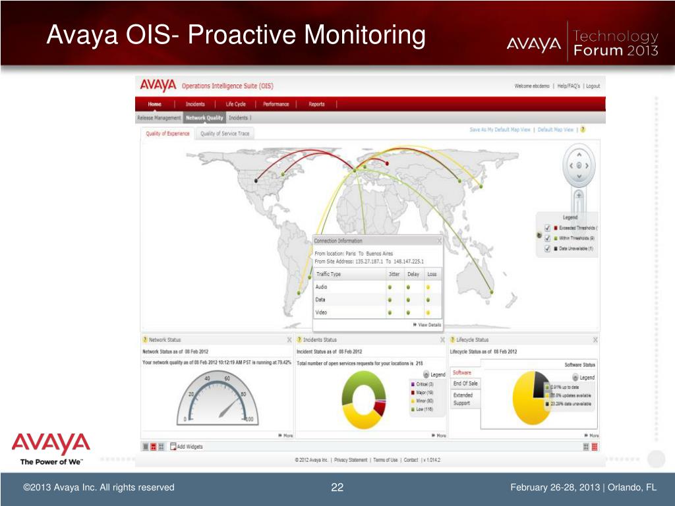
Task: Select single-column widget layout icon
Action: coord(146,447)
